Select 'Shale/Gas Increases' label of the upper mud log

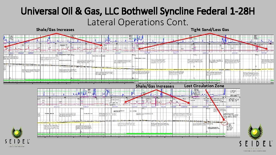point(55,30)
